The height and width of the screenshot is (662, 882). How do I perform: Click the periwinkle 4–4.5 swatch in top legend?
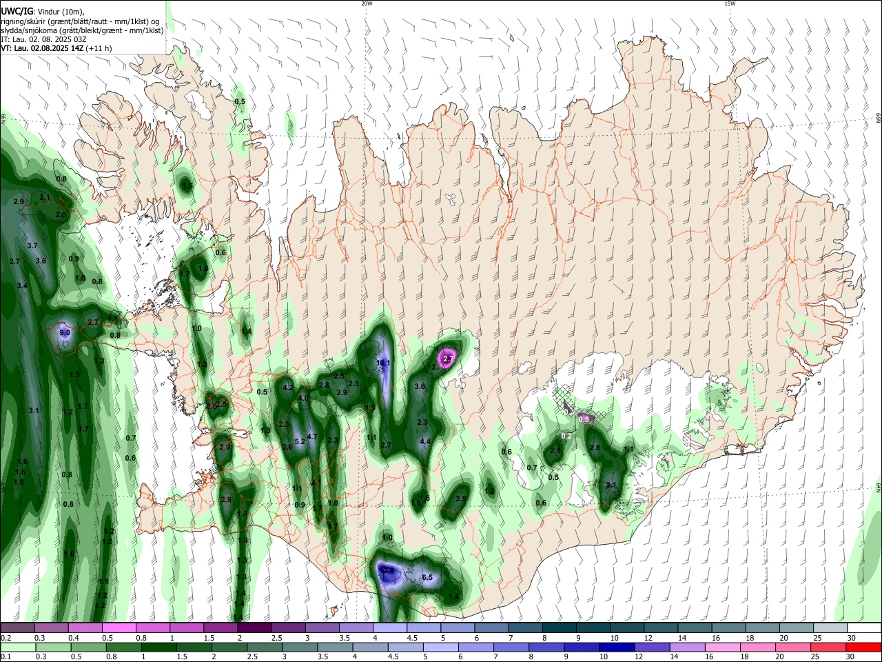389,628
